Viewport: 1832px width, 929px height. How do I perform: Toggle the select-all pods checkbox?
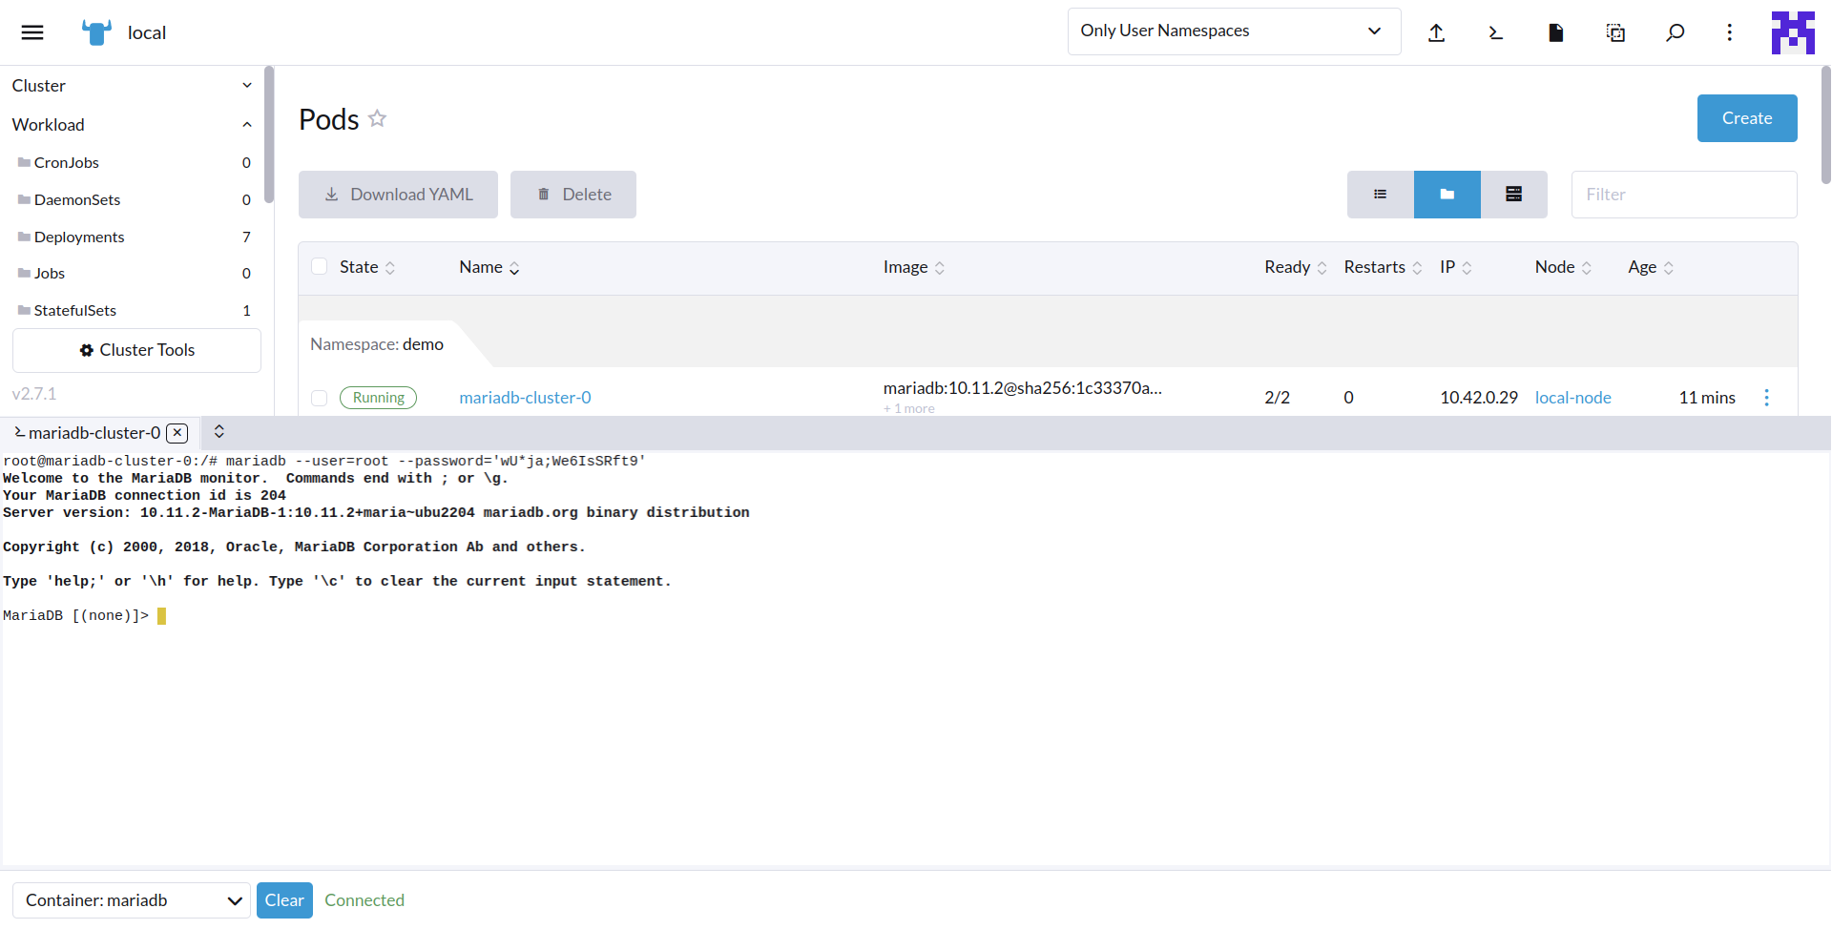tap(320, 266)
